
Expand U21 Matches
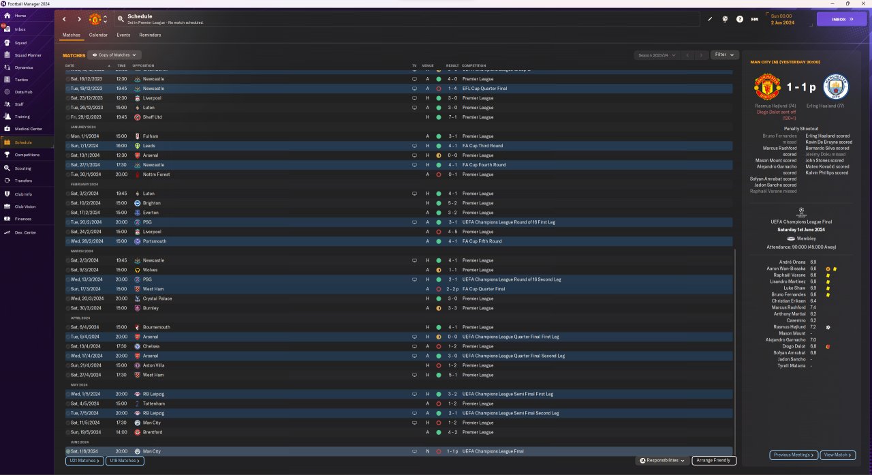(85, 461)
